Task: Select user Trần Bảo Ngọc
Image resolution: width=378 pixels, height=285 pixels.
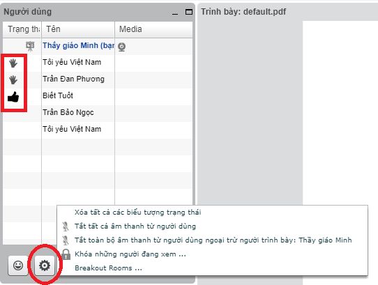Action: tap(68, 112)
